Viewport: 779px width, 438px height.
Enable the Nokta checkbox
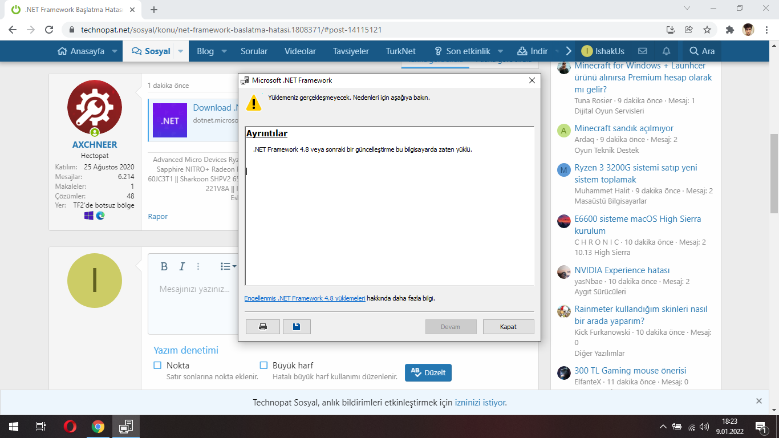(157, 365)
